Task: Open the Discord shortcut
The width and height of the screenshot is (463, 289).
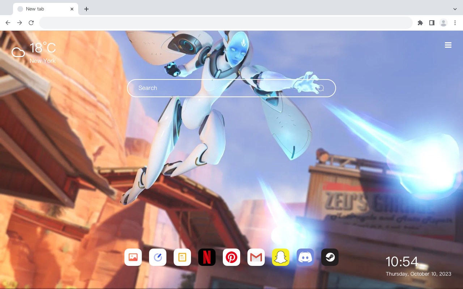Action: 305,257
